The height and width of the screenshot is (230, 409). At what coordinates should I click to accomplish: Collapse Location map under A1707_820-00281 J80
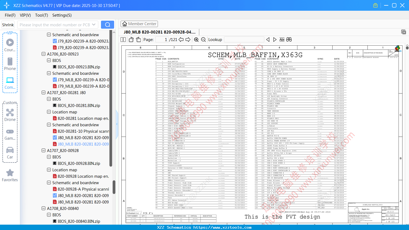[49, 112]
